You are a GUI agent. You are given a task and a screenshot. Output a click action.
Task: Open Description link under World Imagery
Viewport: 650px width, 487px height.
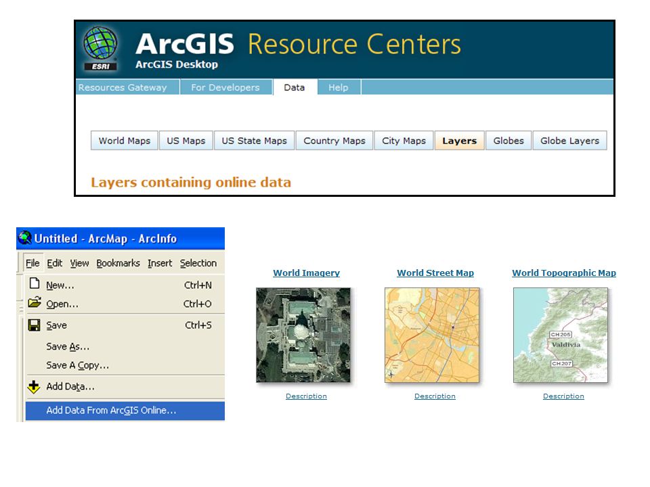coord(306,396)
